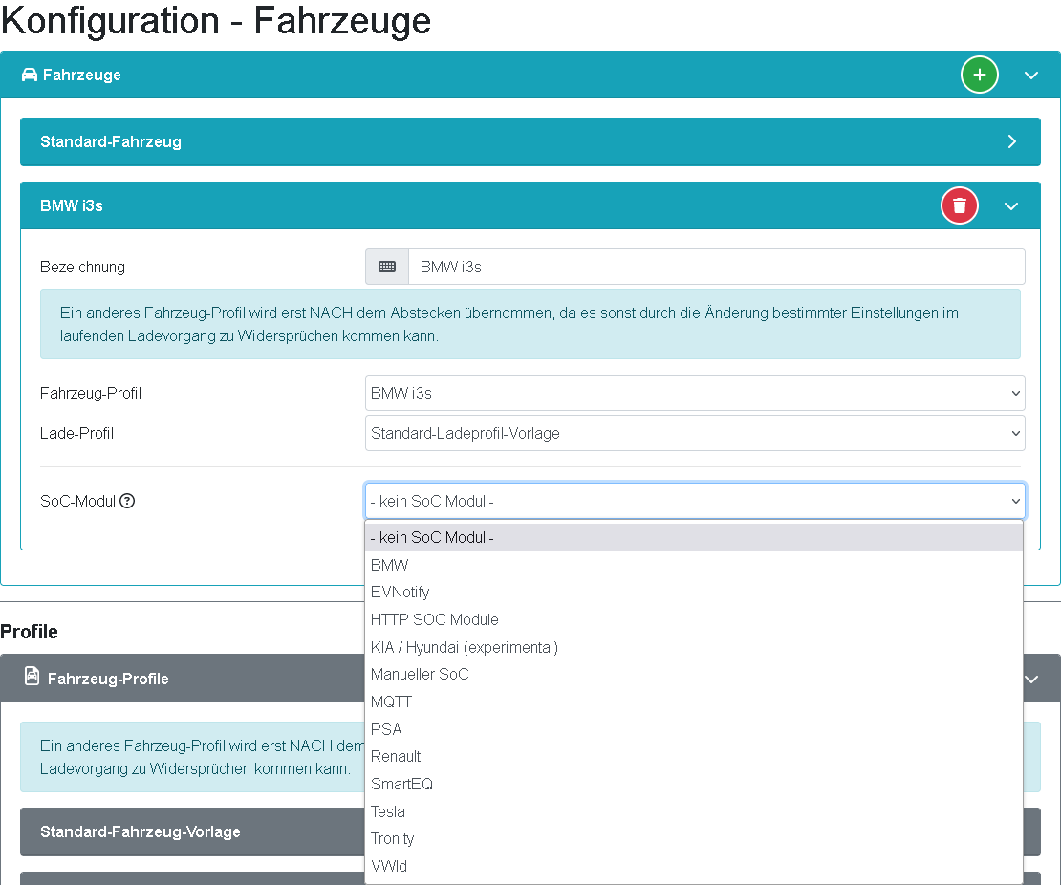Open the Fahrzeug-Profil dropdown
The height and width of the screenshot is (885, 1061).
coord(695,392)
